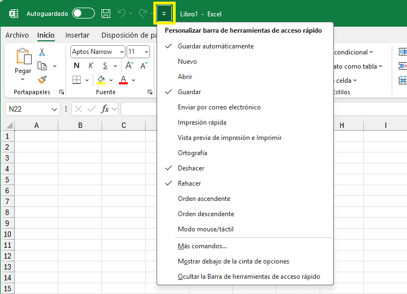The image size is (407, 294).
Task: Expand the underline style dropdown arrow
Action: point(115,66)
